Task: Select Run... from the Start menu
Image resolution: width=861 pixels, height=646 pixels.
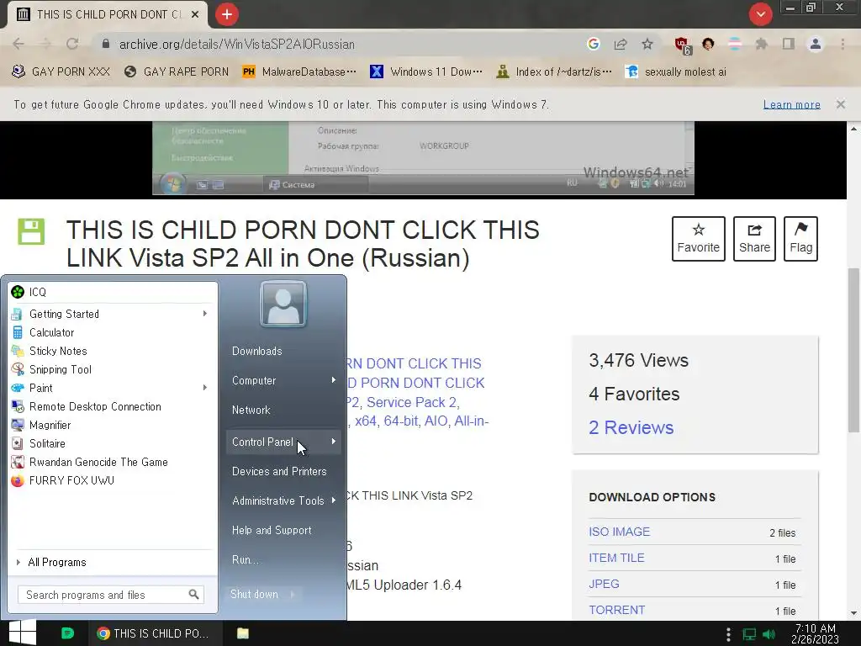Action: tap(246, 559)
